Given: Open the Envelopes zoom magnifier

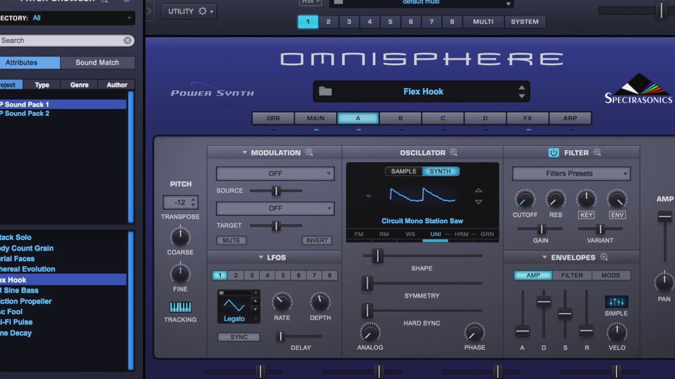Looking at the screenshot, I should coord(604,257).
